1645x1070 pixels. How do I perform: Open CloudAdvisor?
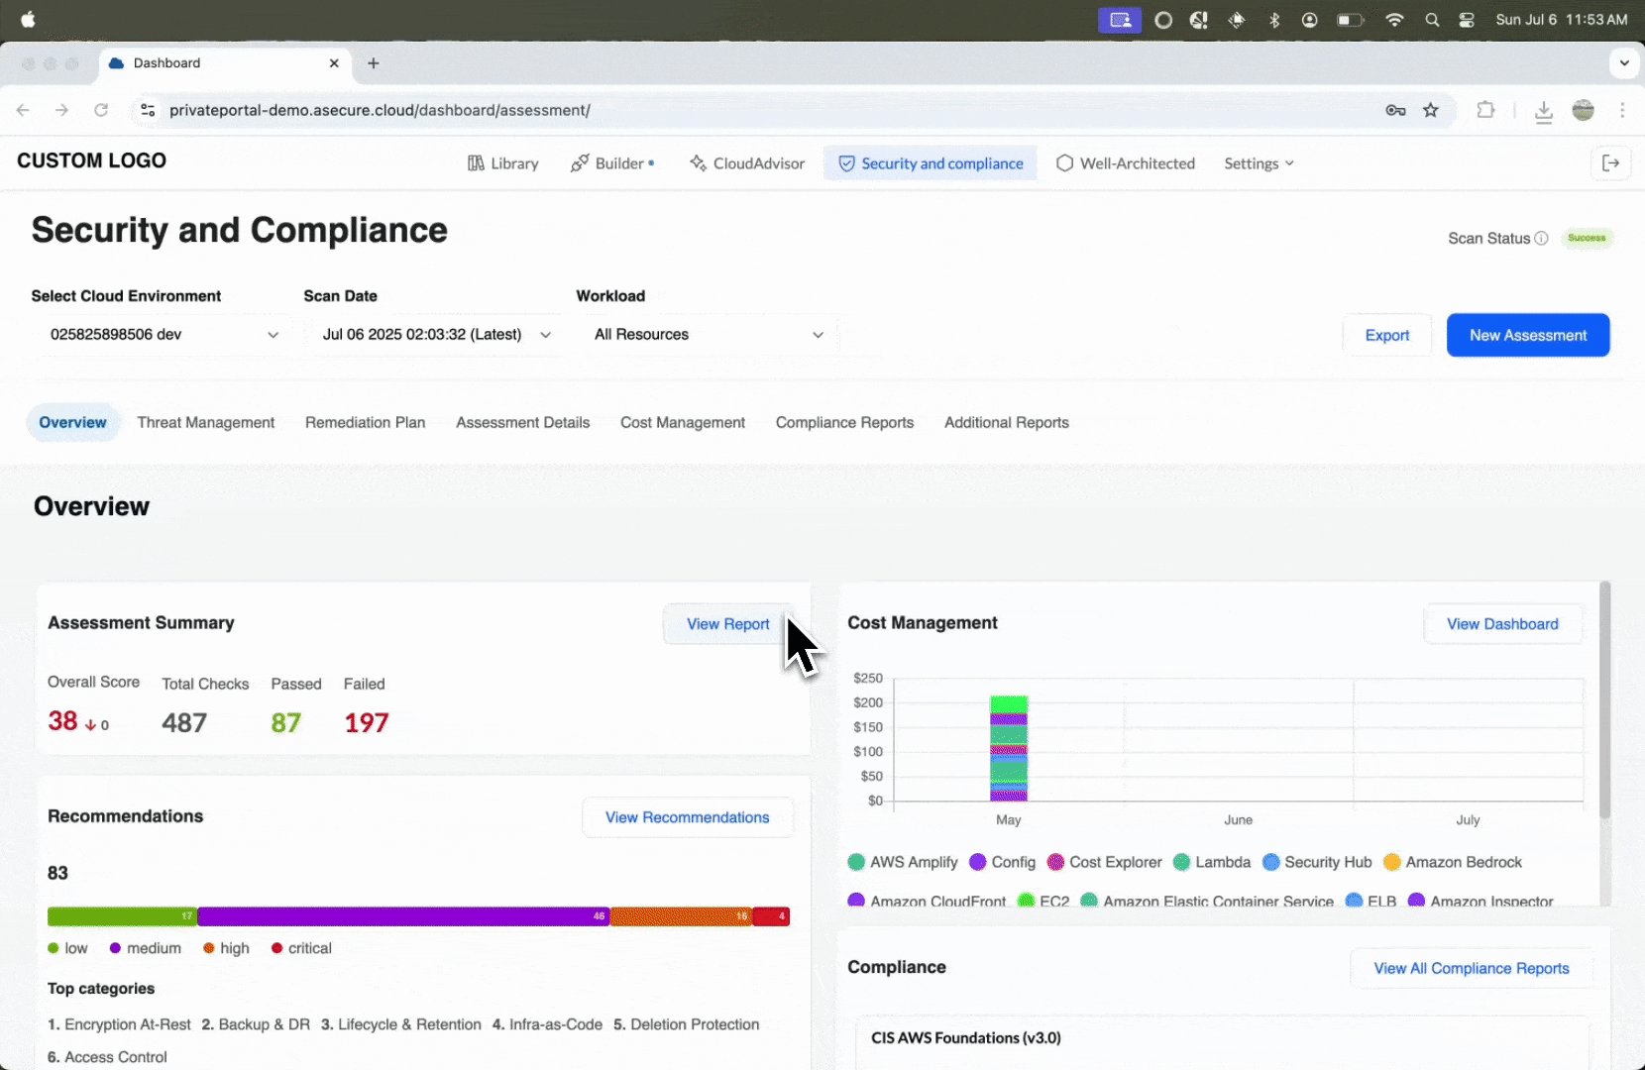click(747, 162)
